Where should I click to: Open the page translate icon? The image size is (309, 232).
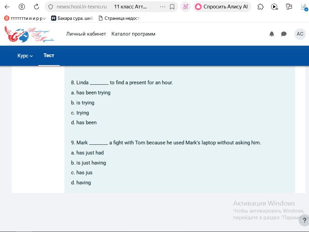click(186, 7)
